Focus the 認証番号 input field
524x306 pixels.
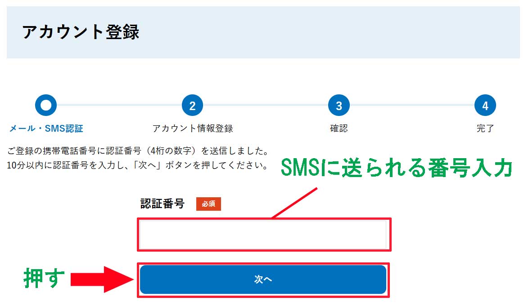(x=263, y=235)
